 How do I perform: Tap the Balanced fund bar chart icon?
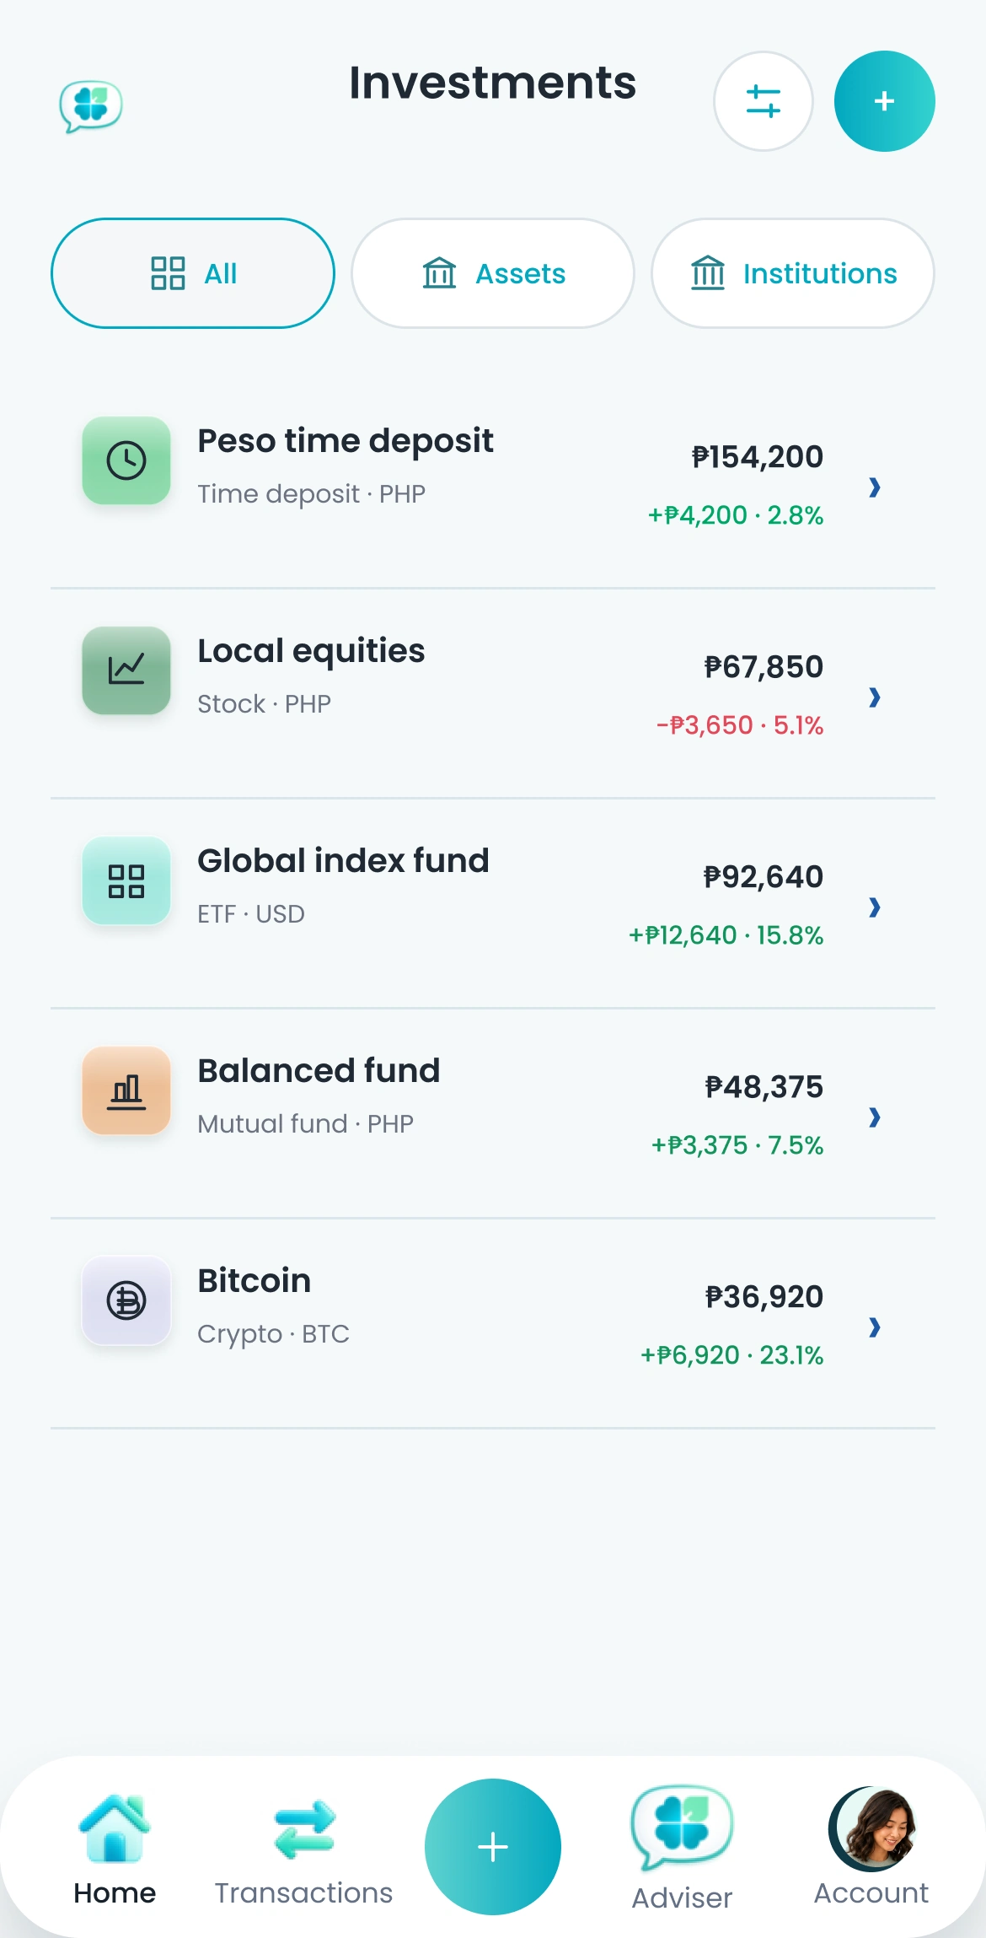coord(126,1090)
